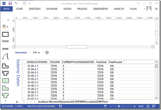Select the T-shaped room shape

5,73
